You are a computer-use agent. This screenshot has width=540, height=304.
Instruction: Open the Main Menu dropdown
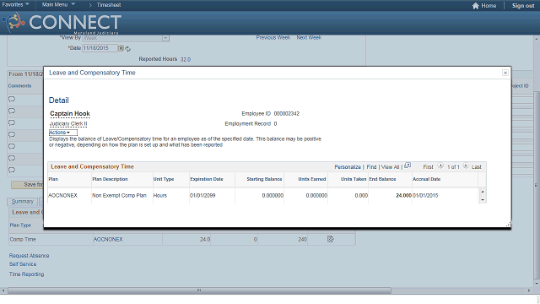point(58,5)
